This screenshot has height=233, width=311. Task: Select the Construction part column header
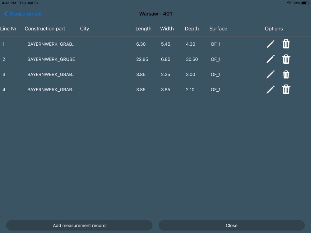coord(45,29)
